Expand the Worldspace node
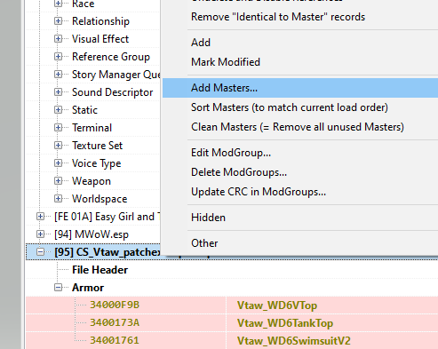This screenshot has height=349, width=438. pos(59,199)
